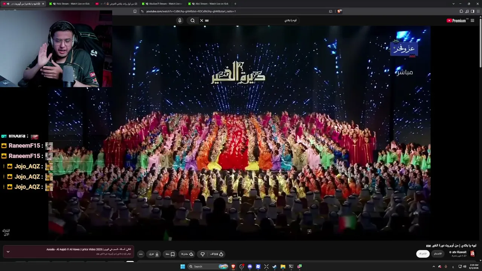The height and width of the screenshot is (271, 482).
Task: Open File Explorer from the taskbar
Action: point(283,266)
